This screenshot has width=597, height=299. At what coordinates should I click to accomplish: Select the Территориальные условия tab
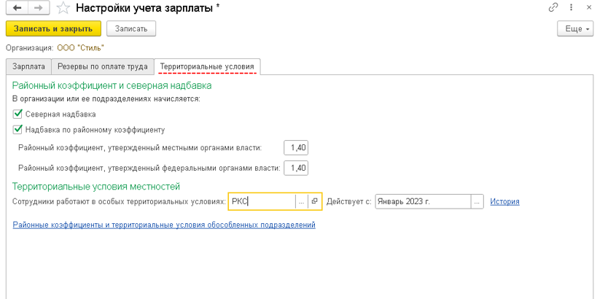pos(207,67)
